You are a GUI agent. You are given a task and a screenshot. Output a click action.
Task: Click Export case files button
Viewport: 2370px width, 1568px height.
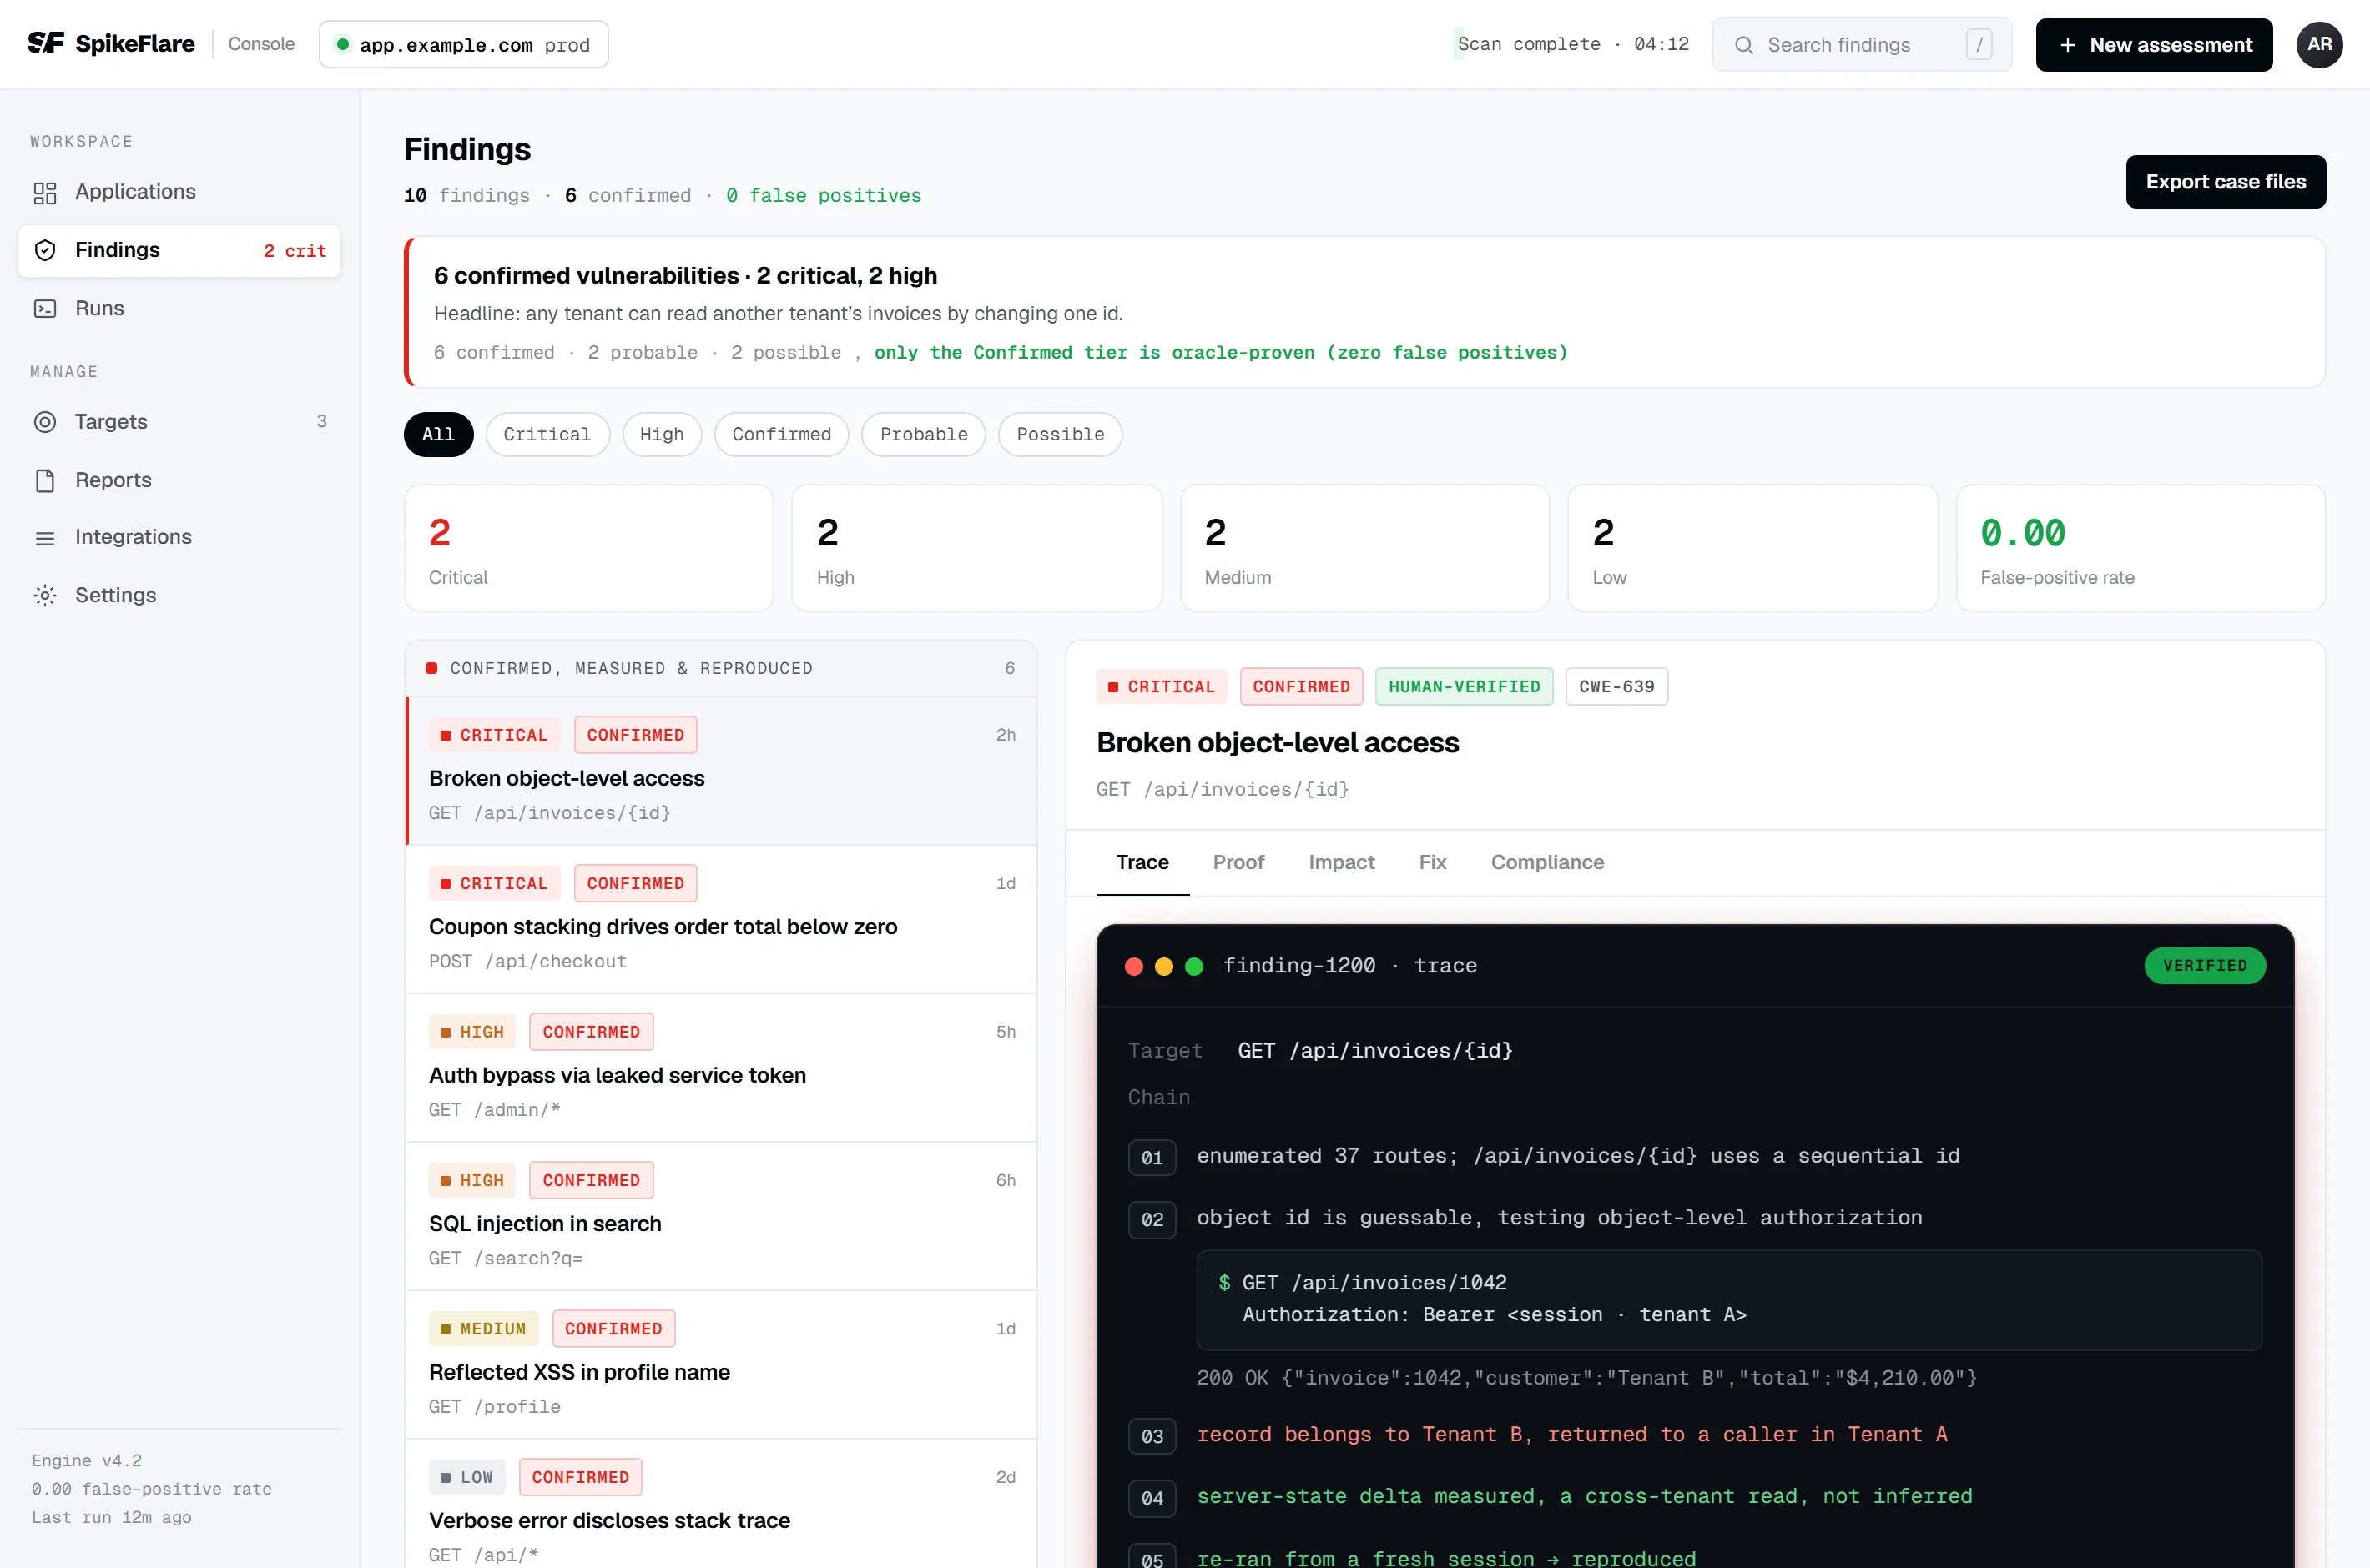pyautogui.click(x=2225, y=182)
